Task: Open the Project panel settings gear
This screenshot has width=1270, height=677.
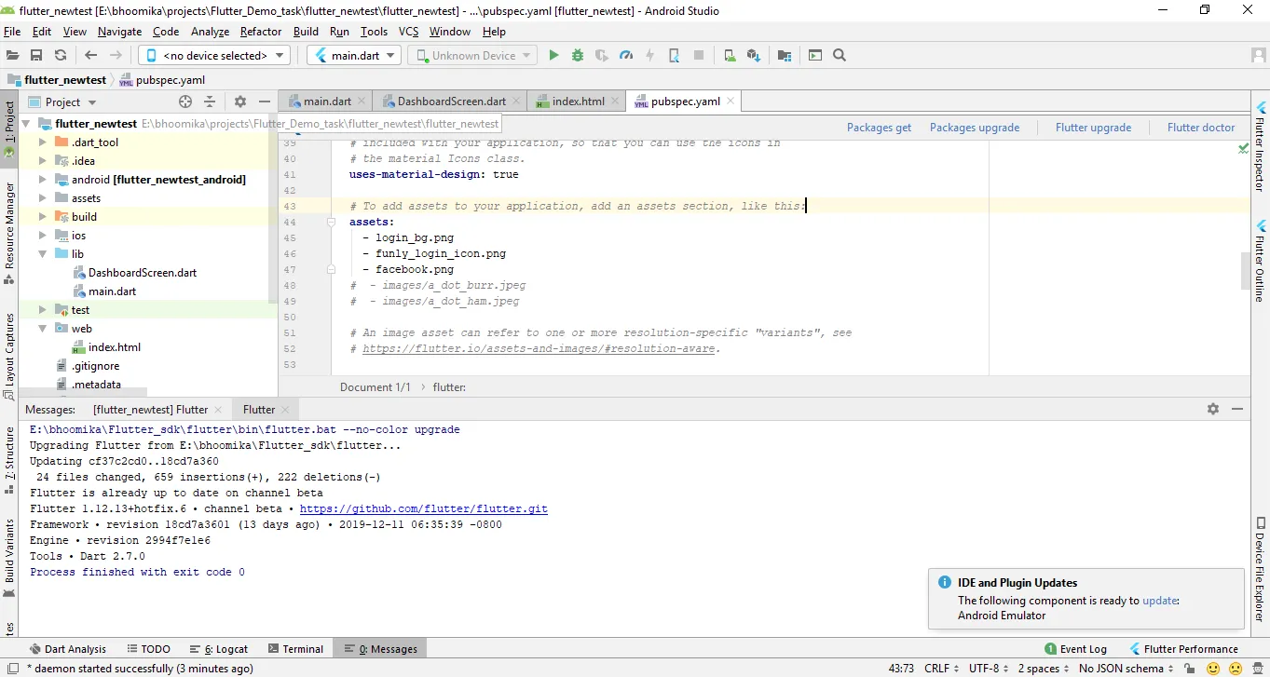Action: [x=240, y=102]
